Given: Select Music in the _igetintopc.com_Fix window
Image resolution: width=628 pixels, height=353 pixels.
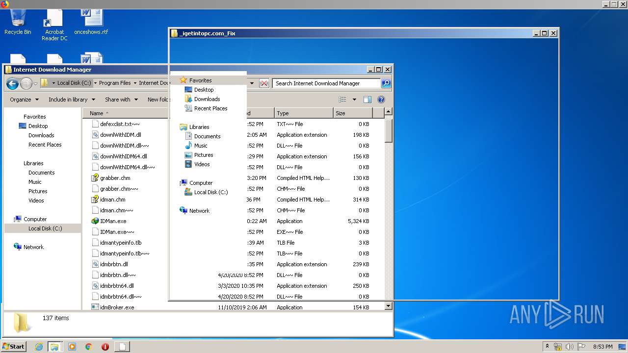Looking at the screenshot, I should tap(201, 146).
